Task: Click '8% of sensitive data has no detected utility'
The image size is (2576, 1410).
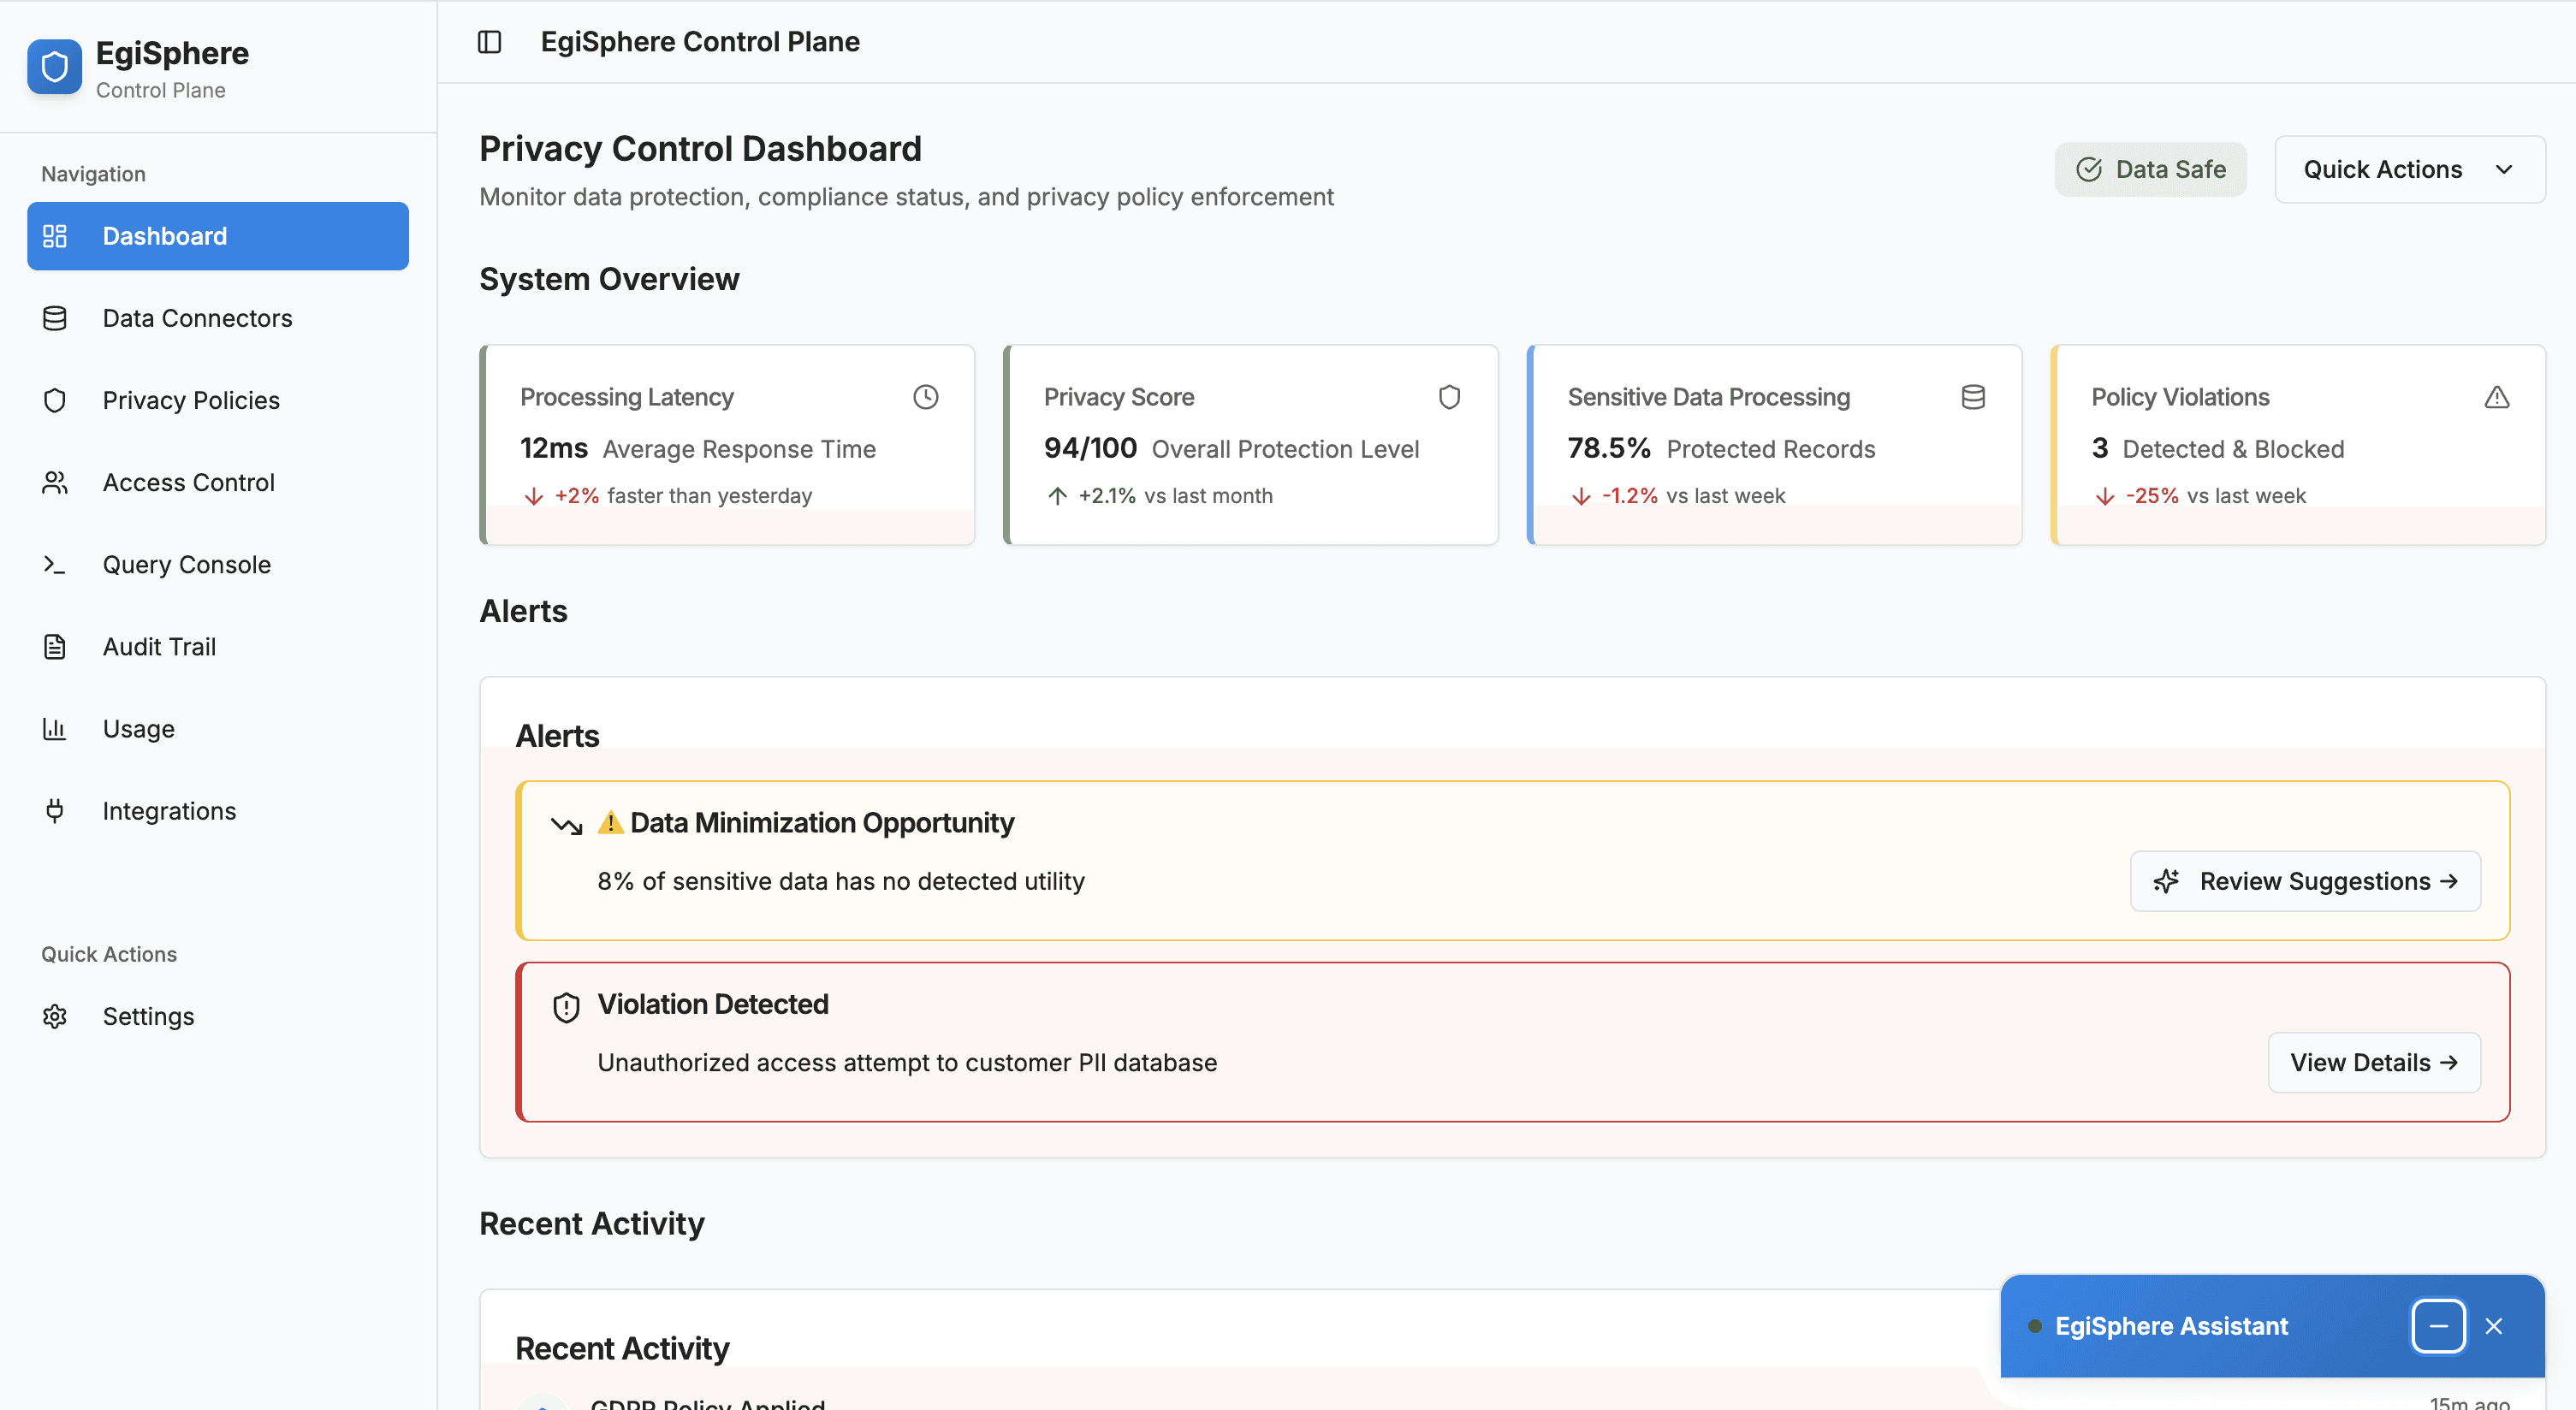Action: (x=841, y=881)
